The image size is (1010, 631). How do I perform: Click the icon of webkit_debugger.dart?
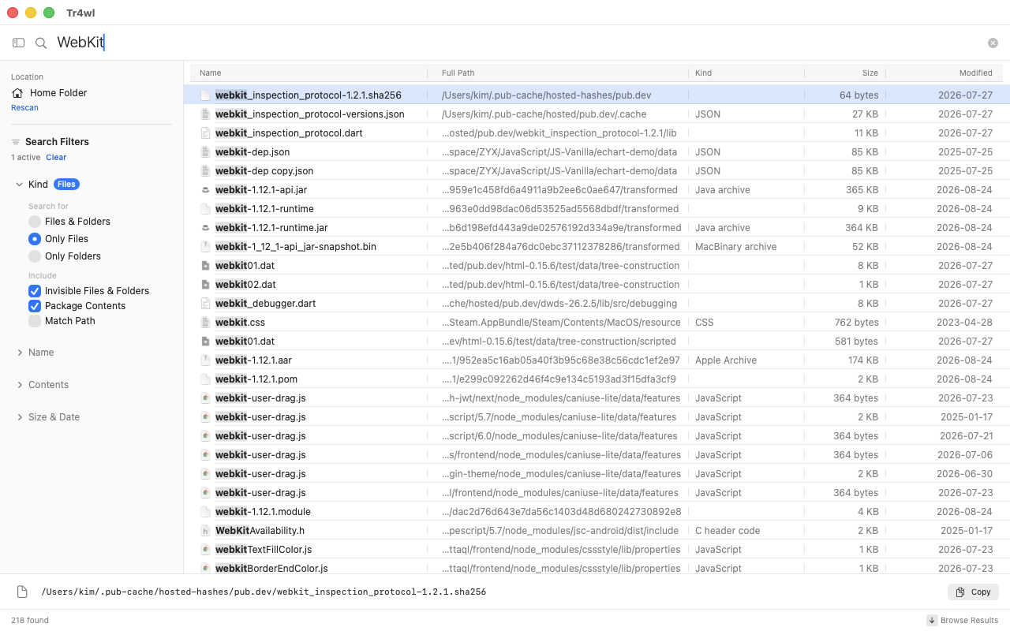pos(205,304)
